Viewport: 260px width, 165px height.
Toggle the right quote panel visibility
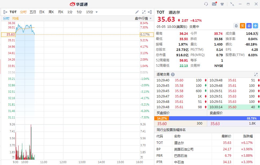coord(150,12)
